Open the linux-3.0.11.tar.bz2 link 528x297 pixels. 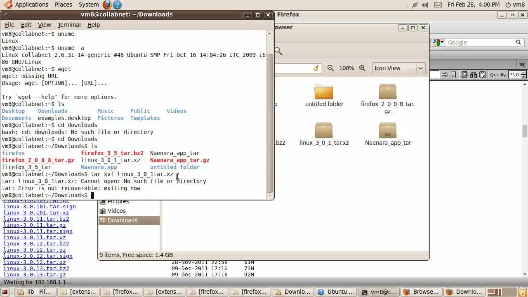point(36,219)
